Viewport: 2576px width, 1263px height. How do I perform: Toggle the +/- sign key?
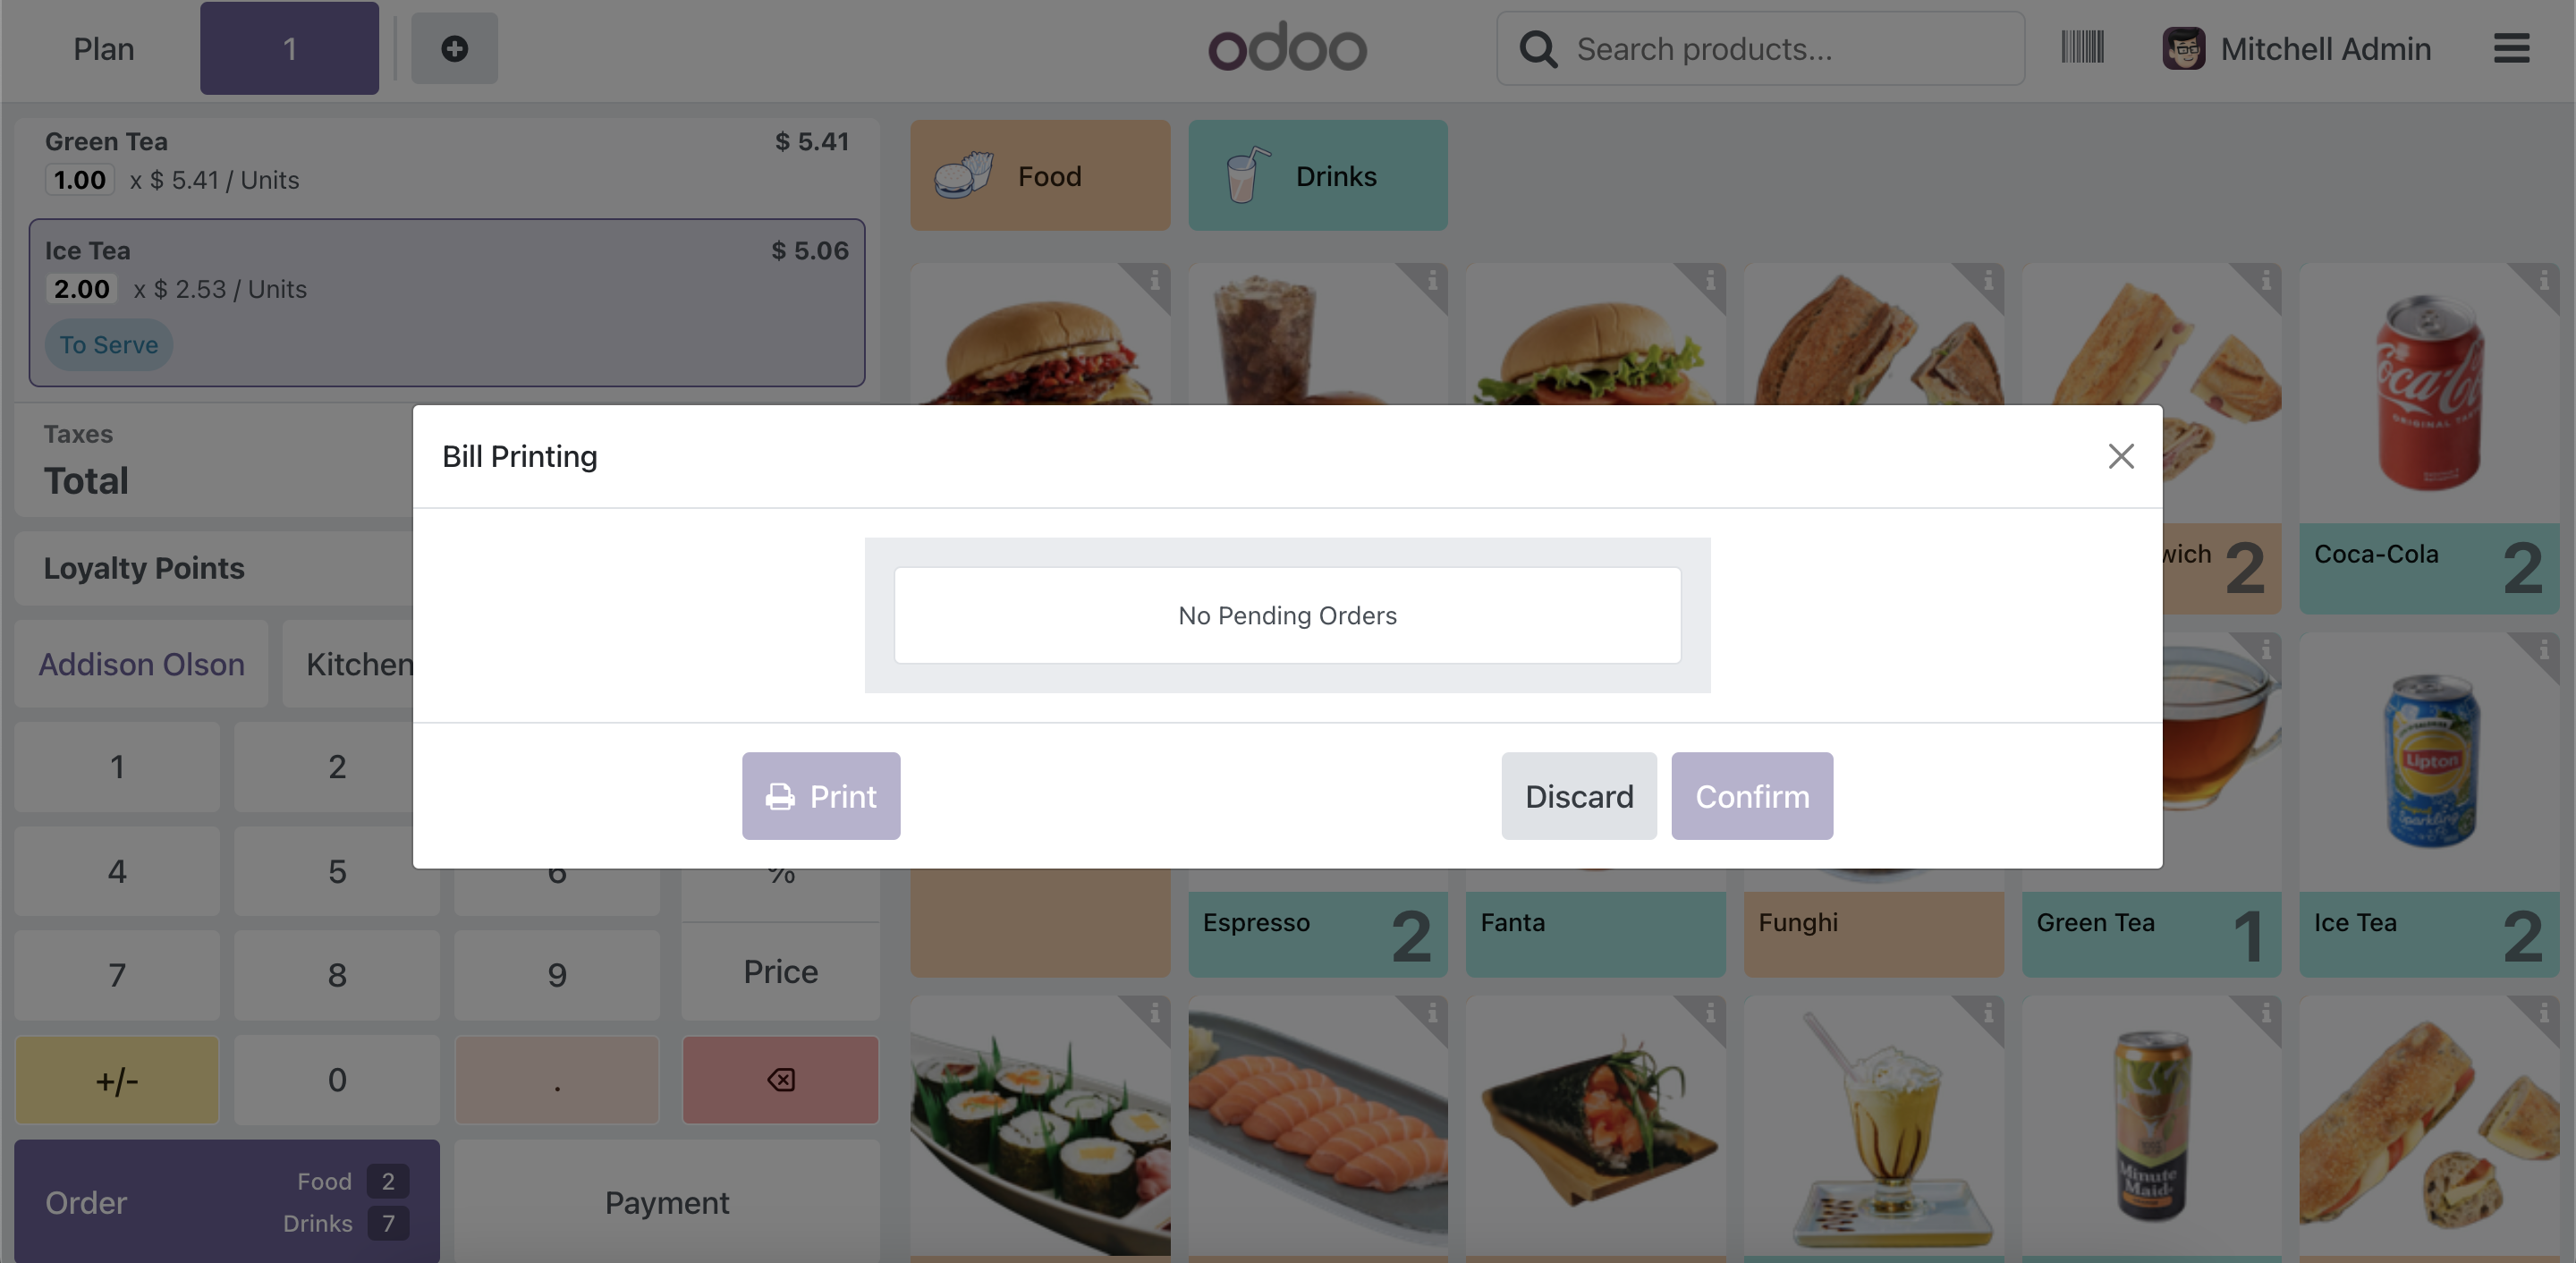point(117,1080)
